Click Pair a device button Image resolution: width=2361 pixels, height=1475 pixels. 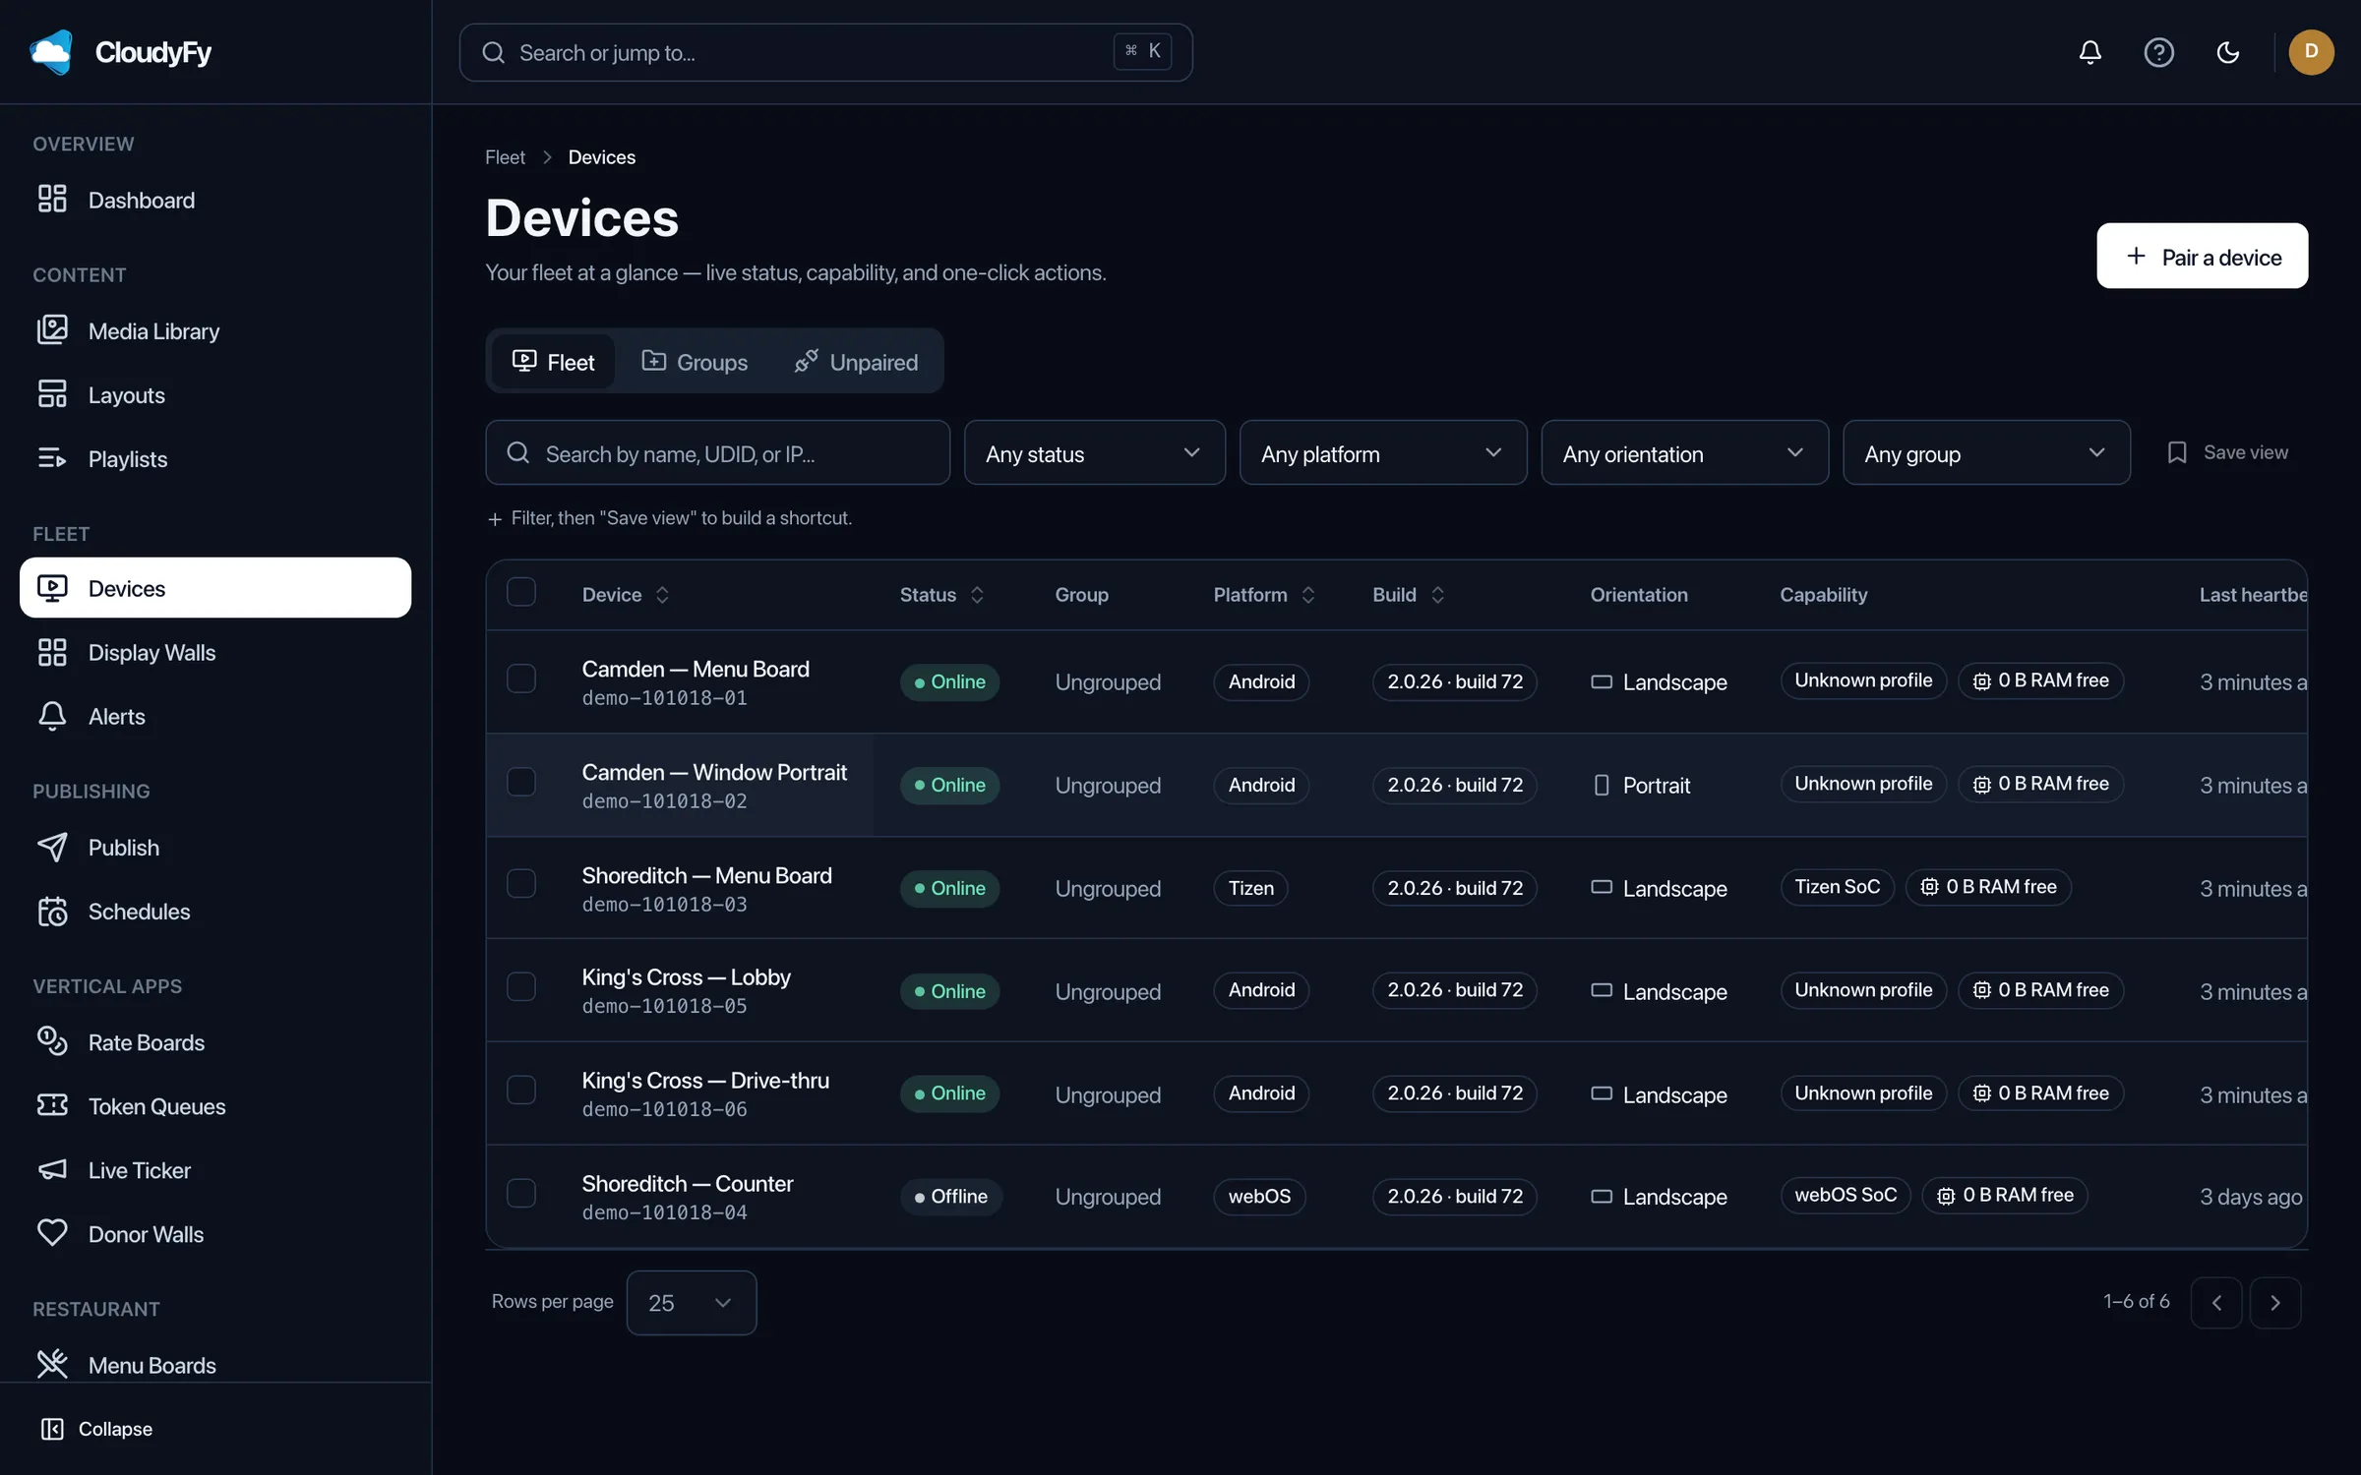[x=2202, y=256]
